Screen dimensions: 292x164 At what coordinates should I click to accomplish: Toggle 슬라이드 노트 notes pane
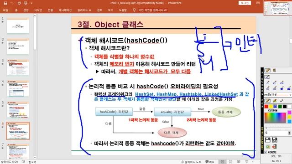(191, 162)
